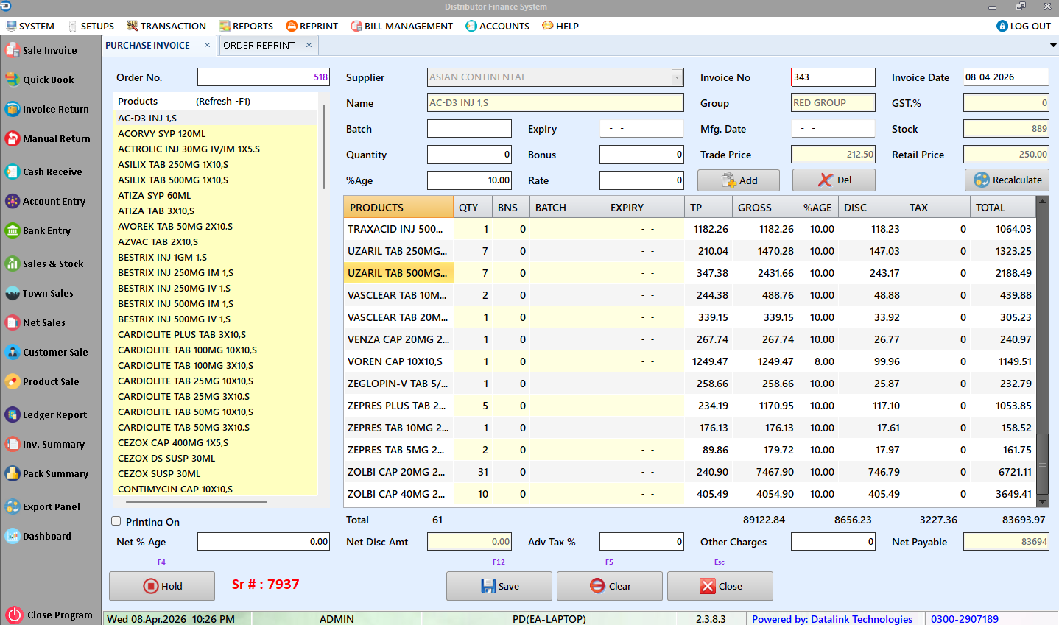Click the Order No. field
Viewport: 1059px width, 625px height.
(x=264, y=77)
